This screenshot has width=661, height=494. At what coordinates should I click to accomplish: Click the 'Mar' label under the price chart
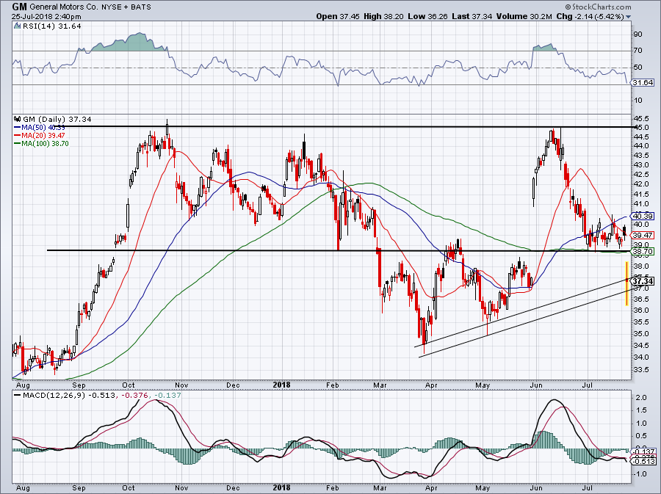(x=380, y=385)
